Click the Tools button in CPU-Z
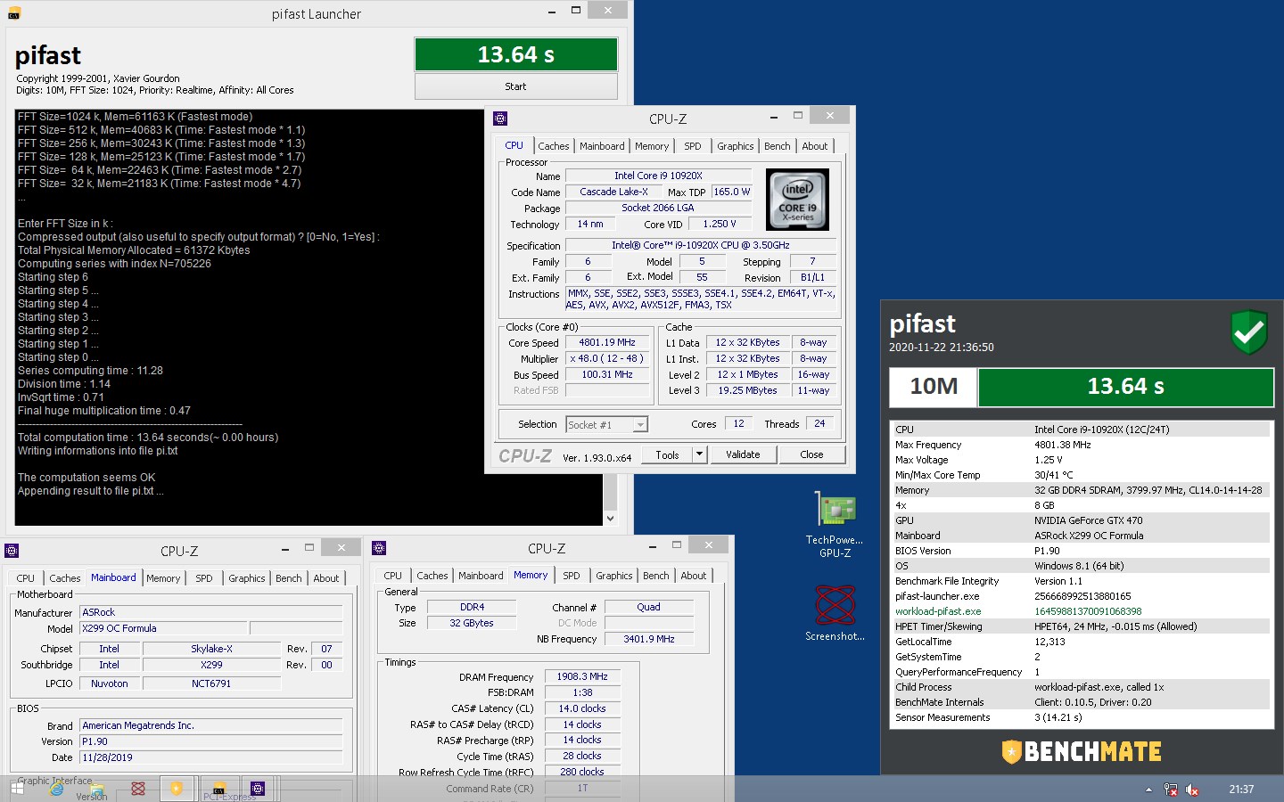The height and width of the screenshot is (802, 1284). click(667, 454)
